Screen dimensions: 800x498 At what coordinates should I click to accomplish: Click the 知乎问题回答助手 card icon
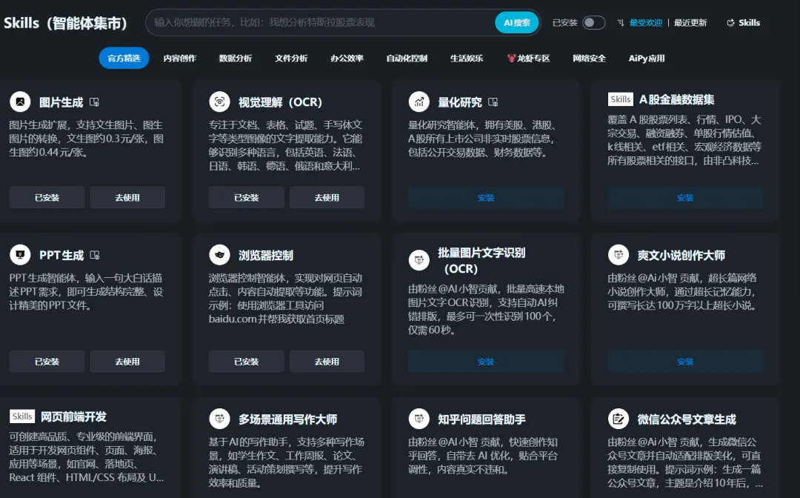[419, 419]
